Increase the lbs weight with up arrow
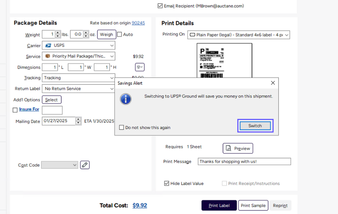The width and height of the screenshot is (338, 214). [58, 33]
